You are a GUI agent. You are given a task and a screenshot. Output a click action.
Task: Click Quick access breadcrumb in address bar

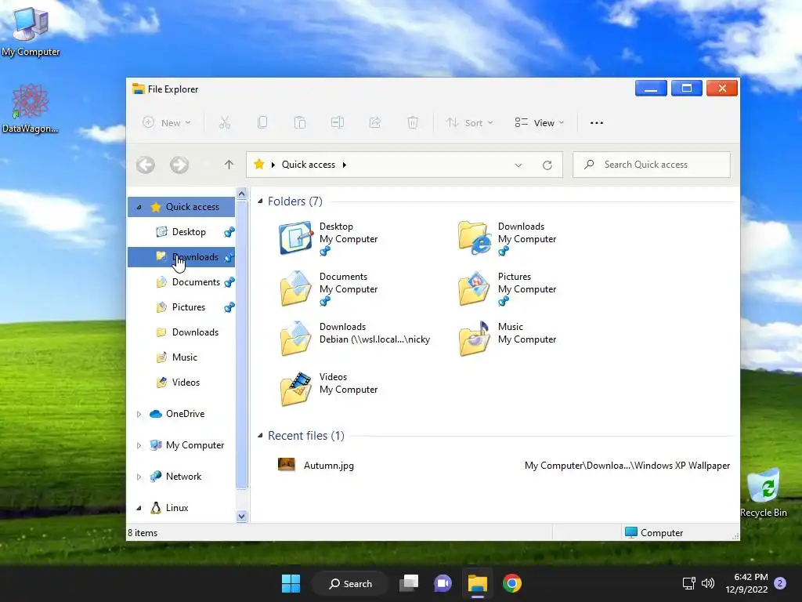(309, 165)
